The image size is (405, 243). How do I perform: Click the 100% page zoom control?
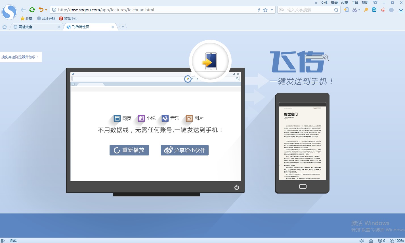[397, 241]
